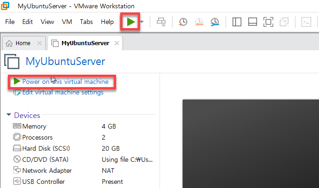Click the Unity mode toolbar icon
The width and height of the screenshot is (319, 188).
(x=284, y=22)
